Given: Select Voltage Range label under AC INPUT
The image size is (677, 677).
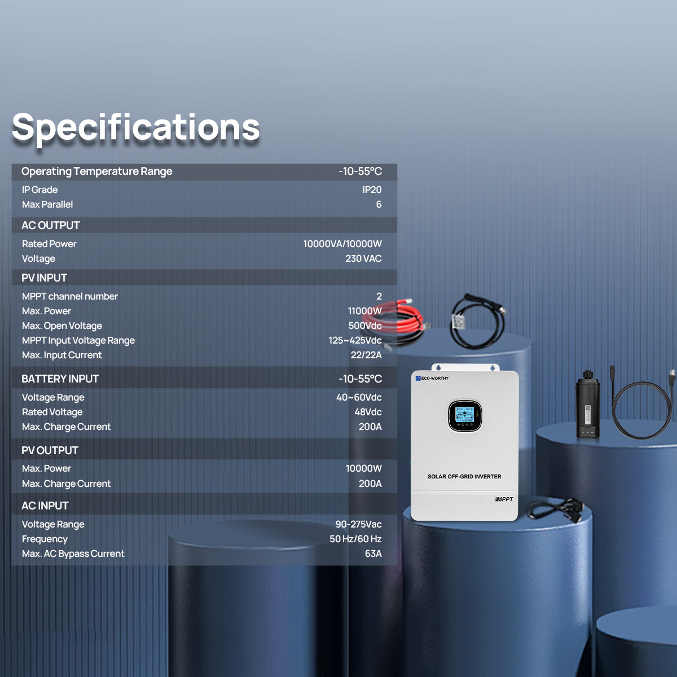Looking at the screenshot, I should coord(53,524).
